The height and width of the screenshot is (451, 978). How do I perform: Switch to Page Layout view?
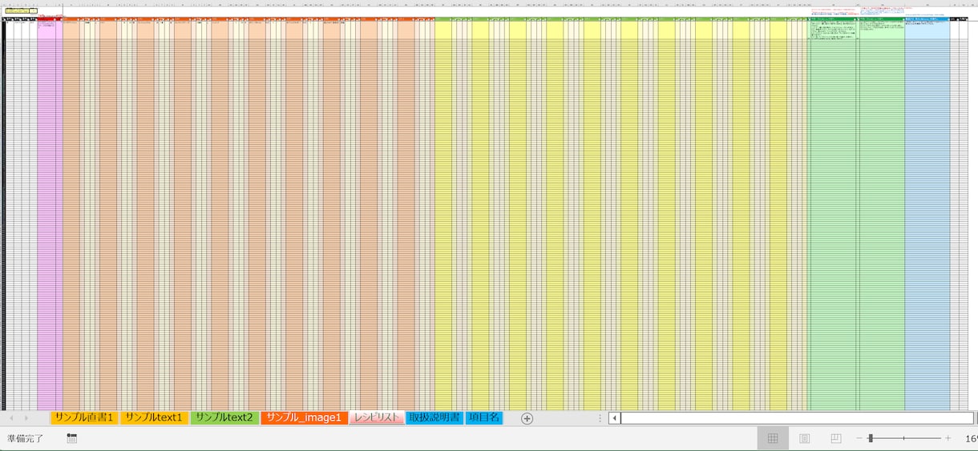point(804,438)
